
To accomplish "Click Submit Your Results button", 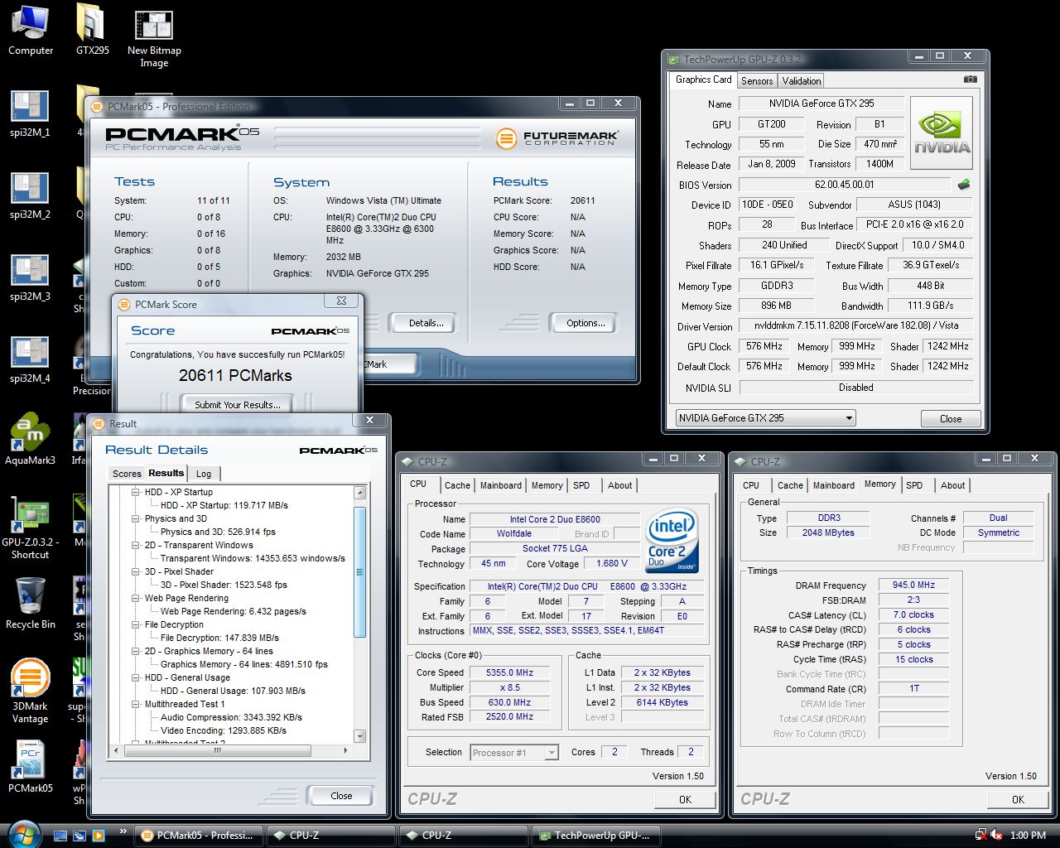I will tap(238, 404).
